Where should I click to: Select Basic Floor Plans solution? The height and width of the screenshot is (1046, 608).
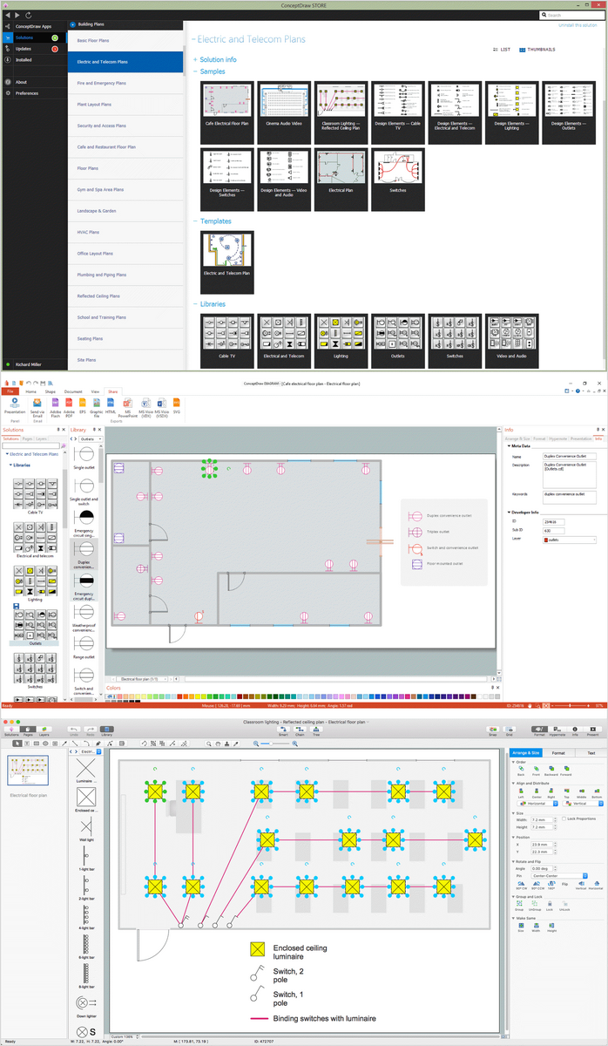[x=125, y=40]
